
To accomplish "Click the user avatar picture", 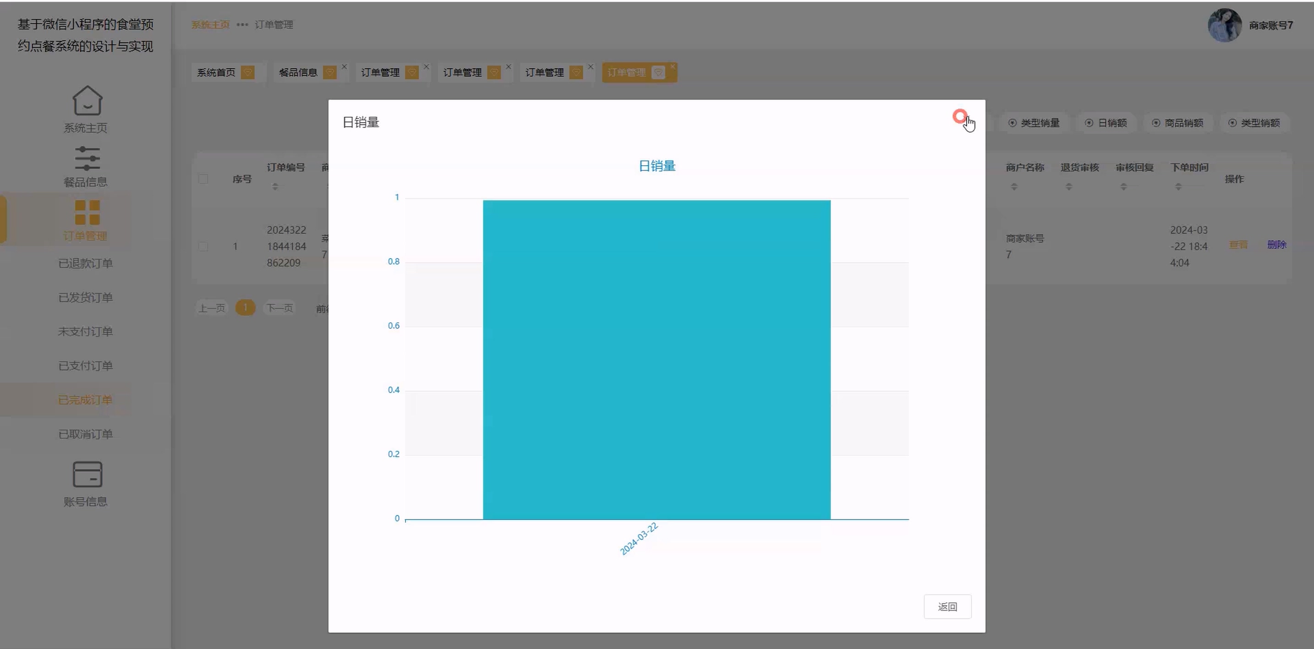I will pos(1225,25).
